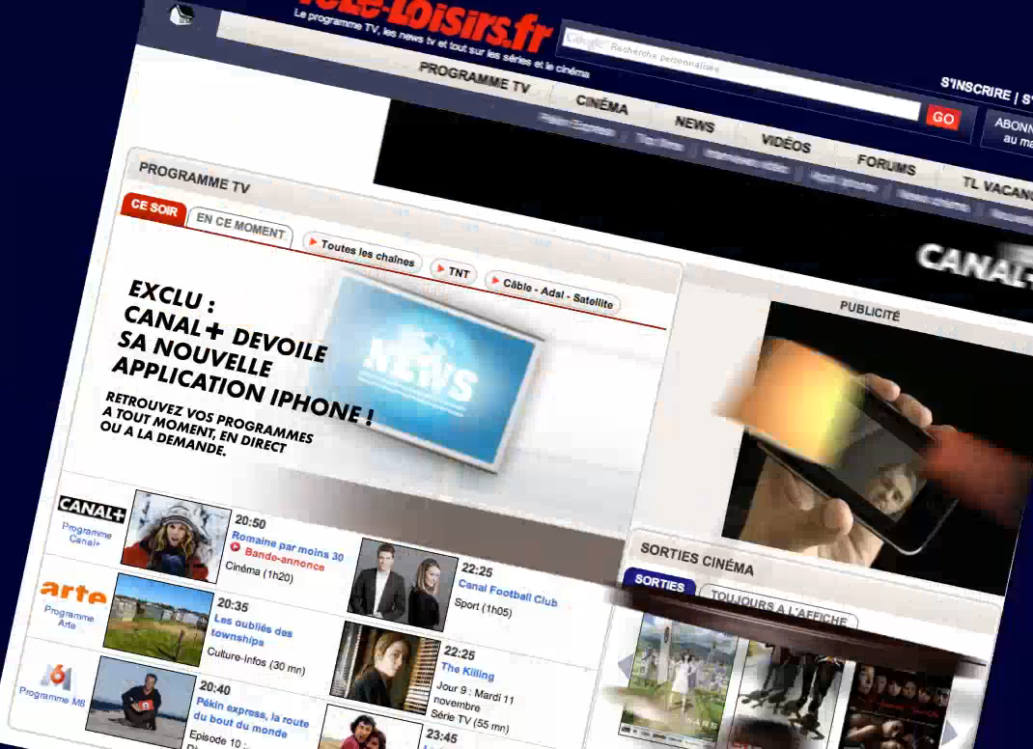Screen dimensions: 1033x749
Task: Click the home icon in the top bar
Action: (x=181, y=14)
